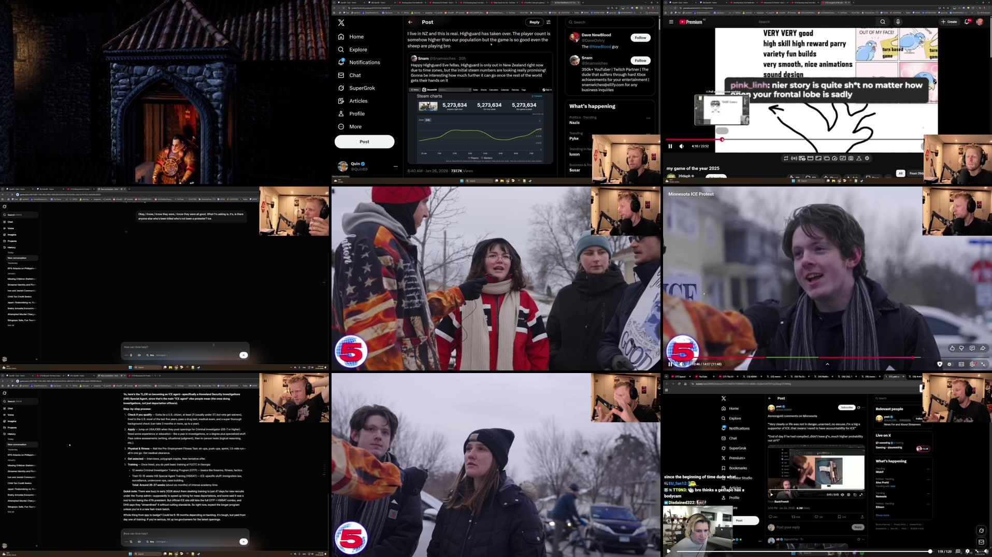Collapse the video control chevron on the ICE stream
992x557 pixels.
click(x=827, y=364)
